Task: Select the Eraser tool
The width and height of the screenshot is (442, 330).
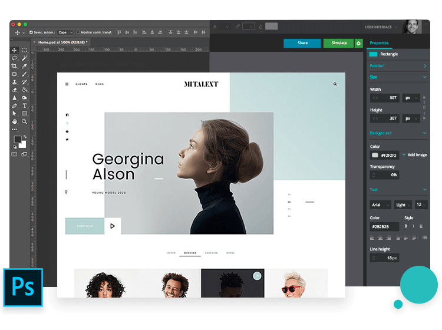Action: coord(14,90)
